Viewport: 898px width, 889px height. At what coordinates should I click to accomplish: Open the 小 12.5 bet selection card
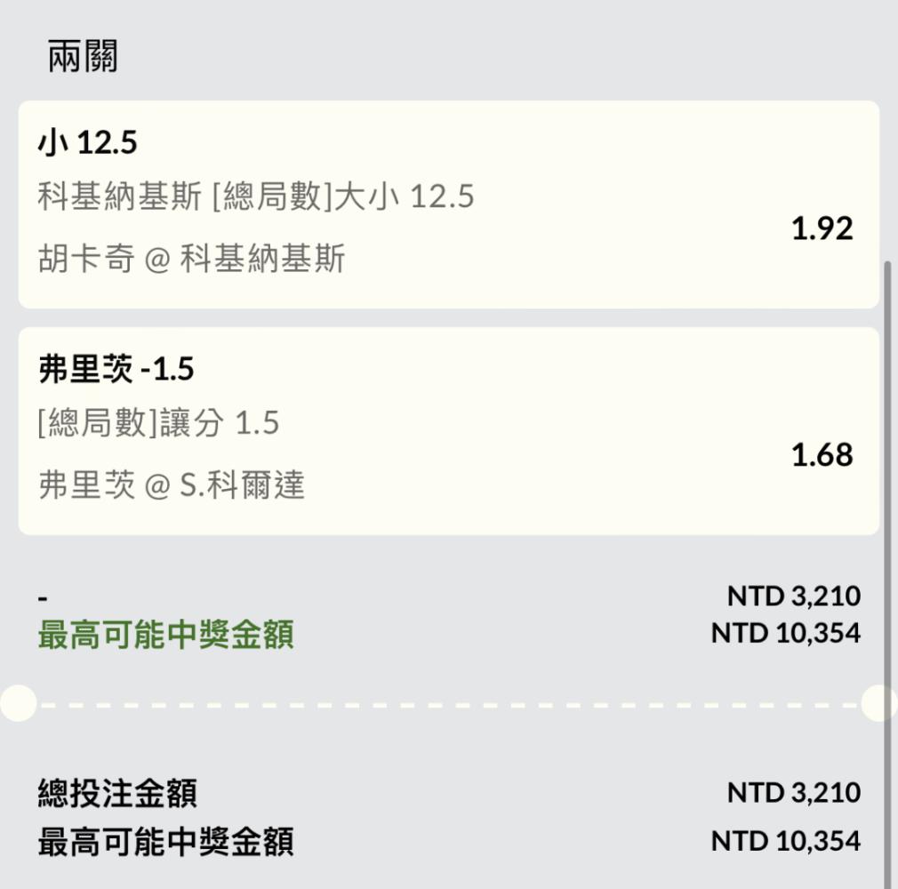[448, 204]
